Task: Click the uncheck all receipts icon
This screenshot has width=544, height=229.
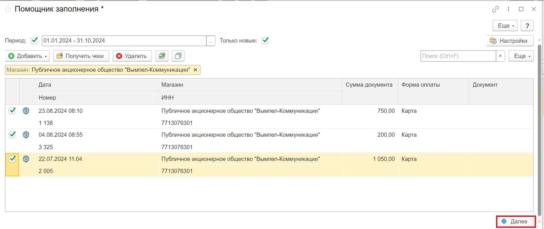Action: tap(178, 56)
